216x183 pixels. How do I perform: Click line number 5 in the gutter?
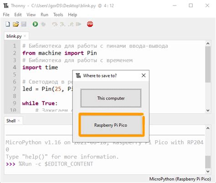(15, 74)
